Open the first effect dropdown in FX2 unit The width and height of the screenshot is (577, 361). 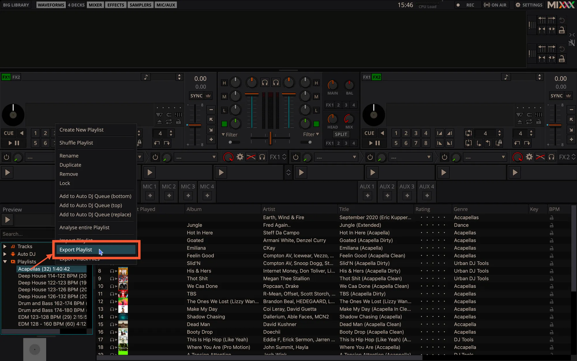(x=336, y=157)
